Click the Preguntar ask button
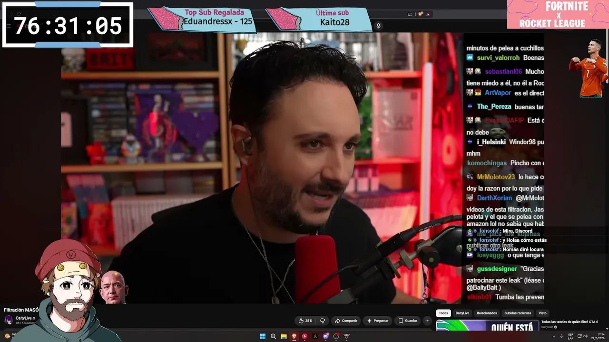Viewport: 609px width, 342px height. tap(378, 321)
